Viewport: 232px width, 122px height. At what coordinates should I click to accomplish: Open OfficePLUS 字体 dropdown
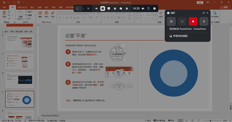click(x=53, y=15)
